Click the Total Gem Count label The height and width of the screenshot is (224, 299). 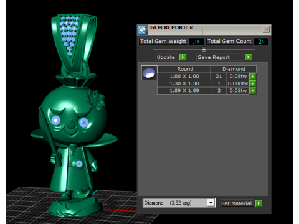[229, 41]
